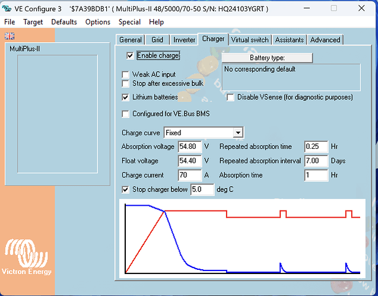Toggle the Enable charger checkbox

130,56
